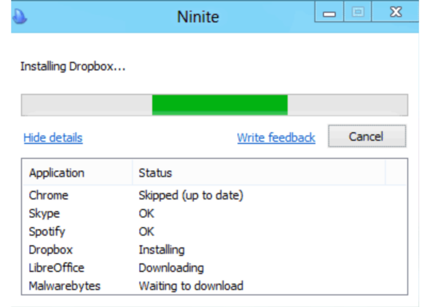Click the OK status beside Spotify
This screenshot has width=430, height=307.
146,231
